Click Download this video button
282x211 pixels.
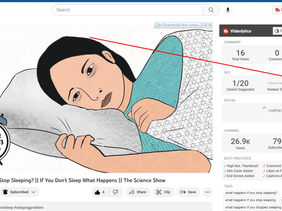point(178,25)
